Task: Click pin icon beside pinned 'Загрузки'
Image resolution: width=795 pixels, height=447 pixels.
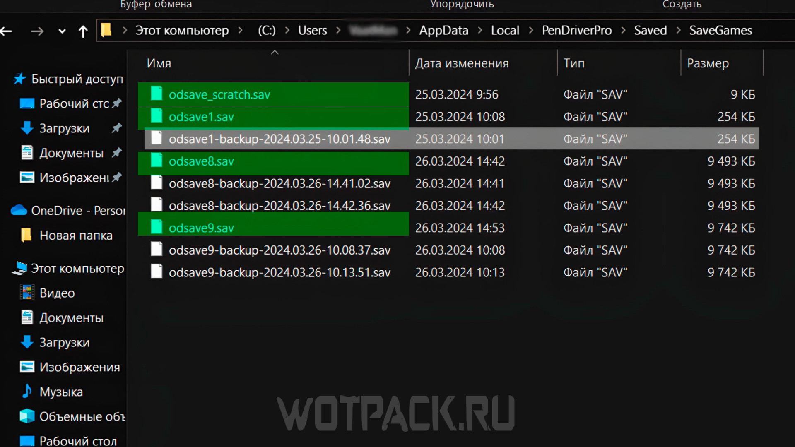Action: coord(117,128)
